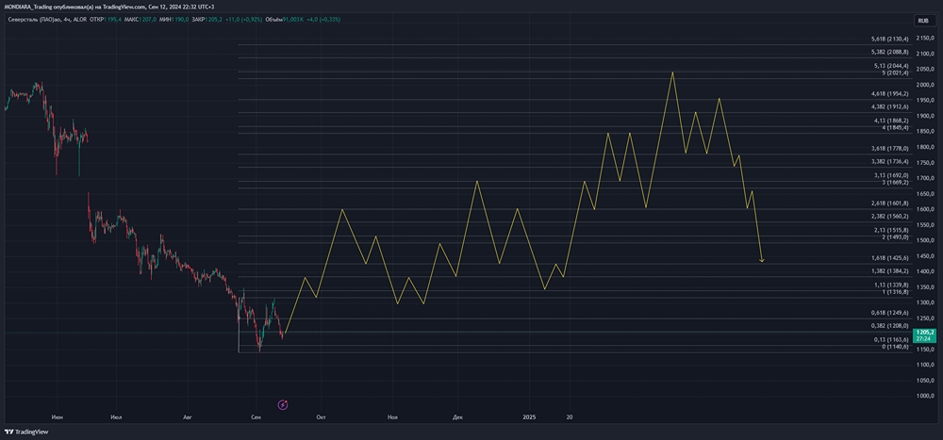The image size is (943, 440).
Task: Click the 1000,0 price scale label
Action: 923,396
